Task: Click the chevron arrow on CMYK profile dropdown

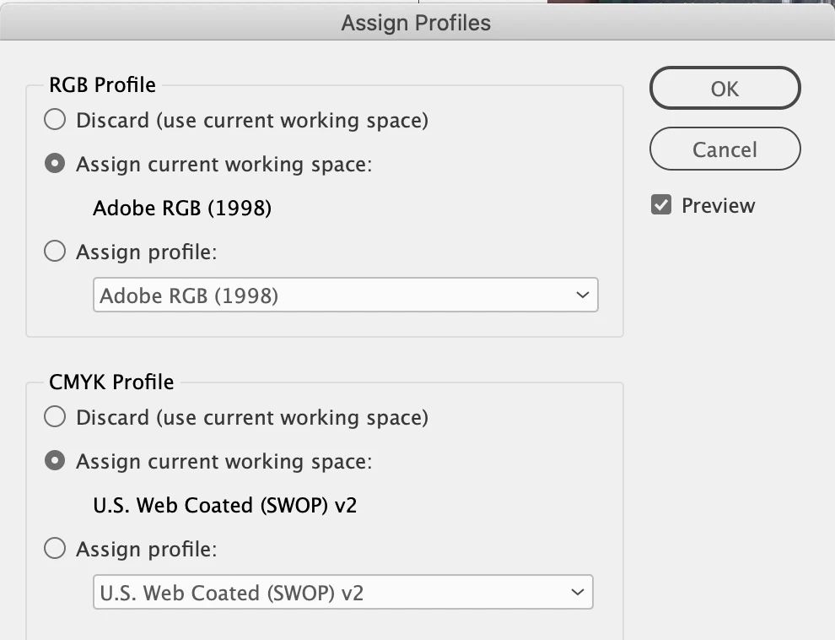Action: click(x=577, y=593)
